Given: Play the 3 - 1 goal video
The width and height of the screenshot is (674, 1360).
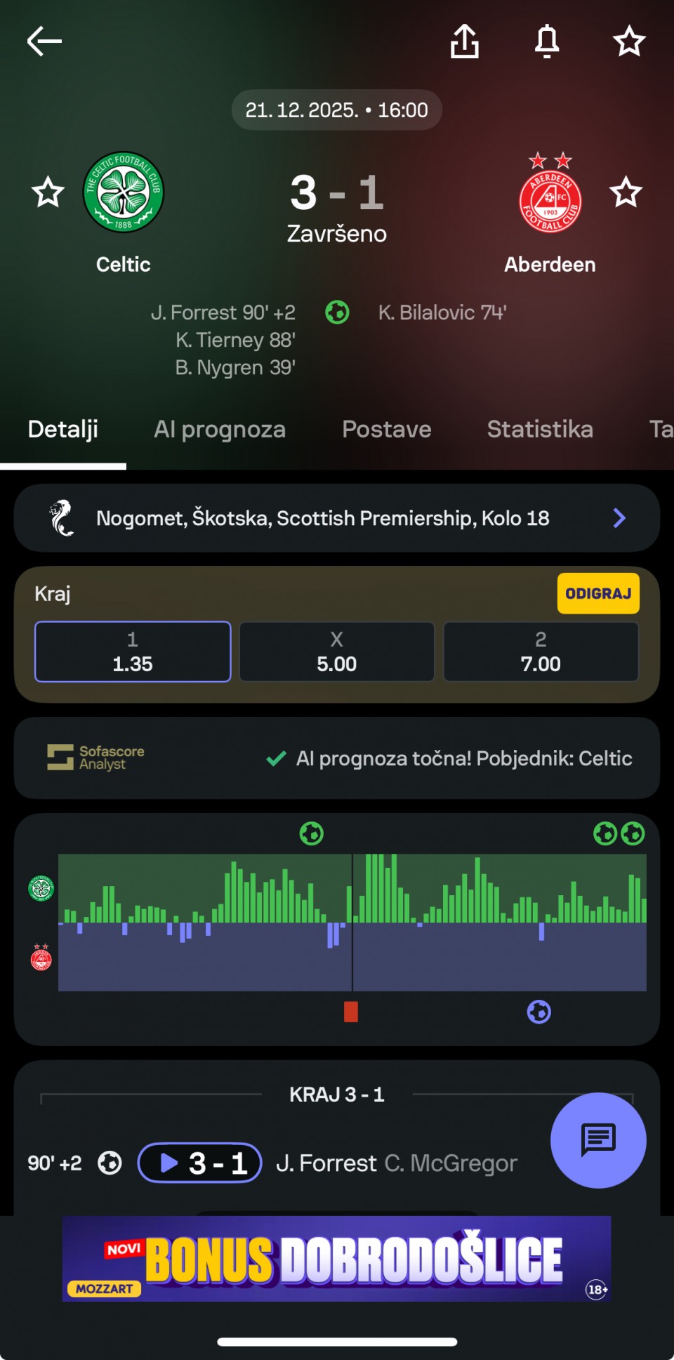Looking at the screenshot, I should [x=200, y=1163].
